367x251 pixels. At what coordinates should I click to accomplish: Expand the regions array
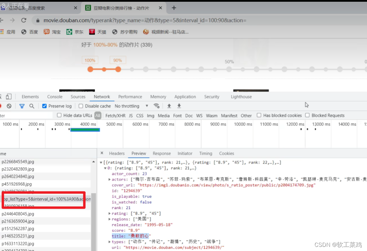(109, 219)
